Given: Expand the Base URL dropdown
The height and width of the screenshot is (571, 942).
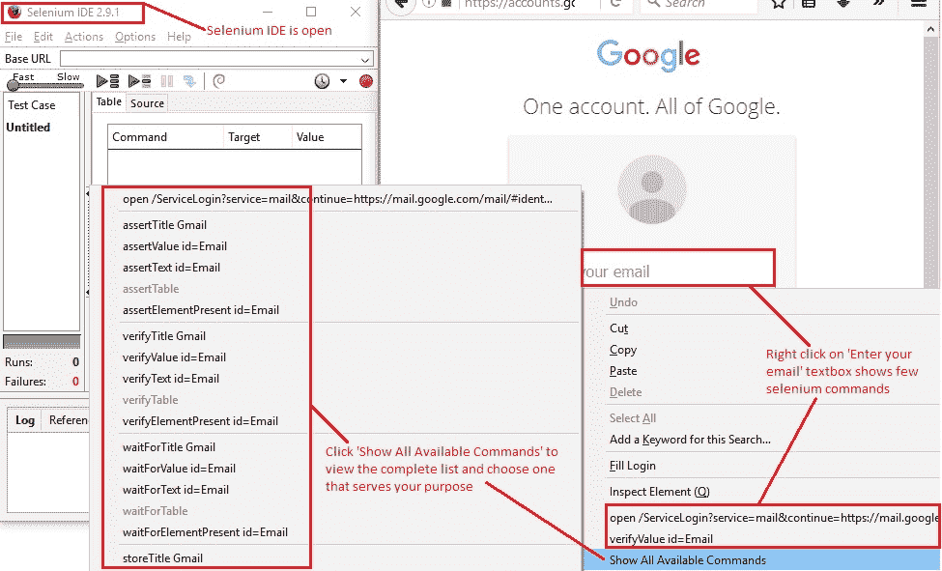Looking at the screenshot, I should click(x=364, y=60).
